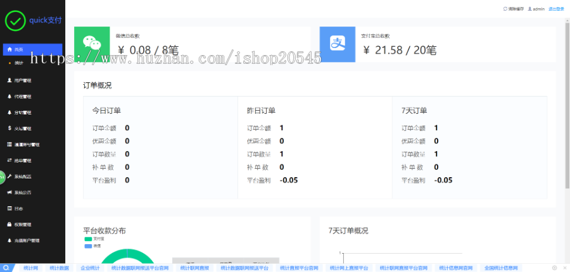This screenshot has width=570, height=272.
Task: Open the 统计联网直报 link
Action: pyautogui.click(x=194, y=268)
